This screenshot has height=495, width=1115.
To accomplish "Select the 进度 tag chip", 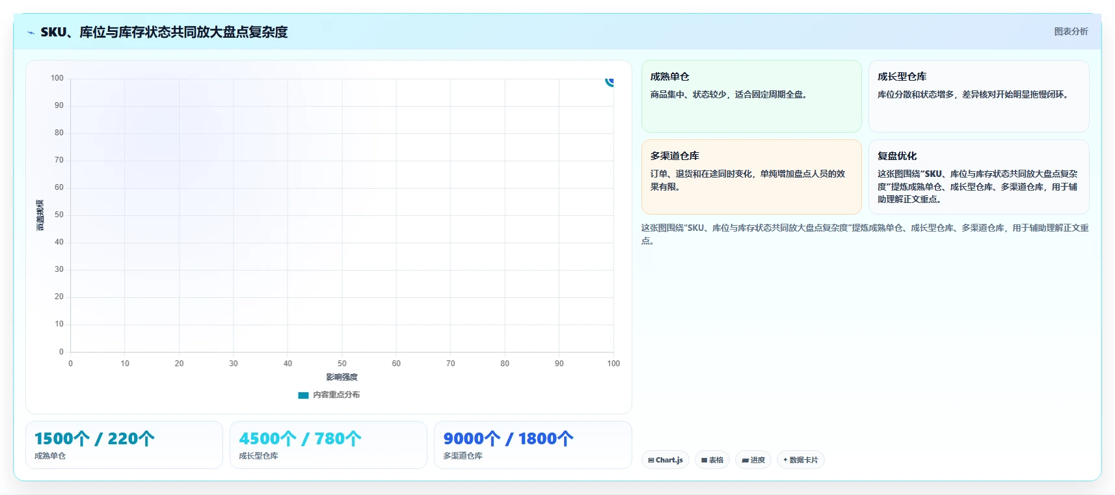I will (x=753, y=460).
